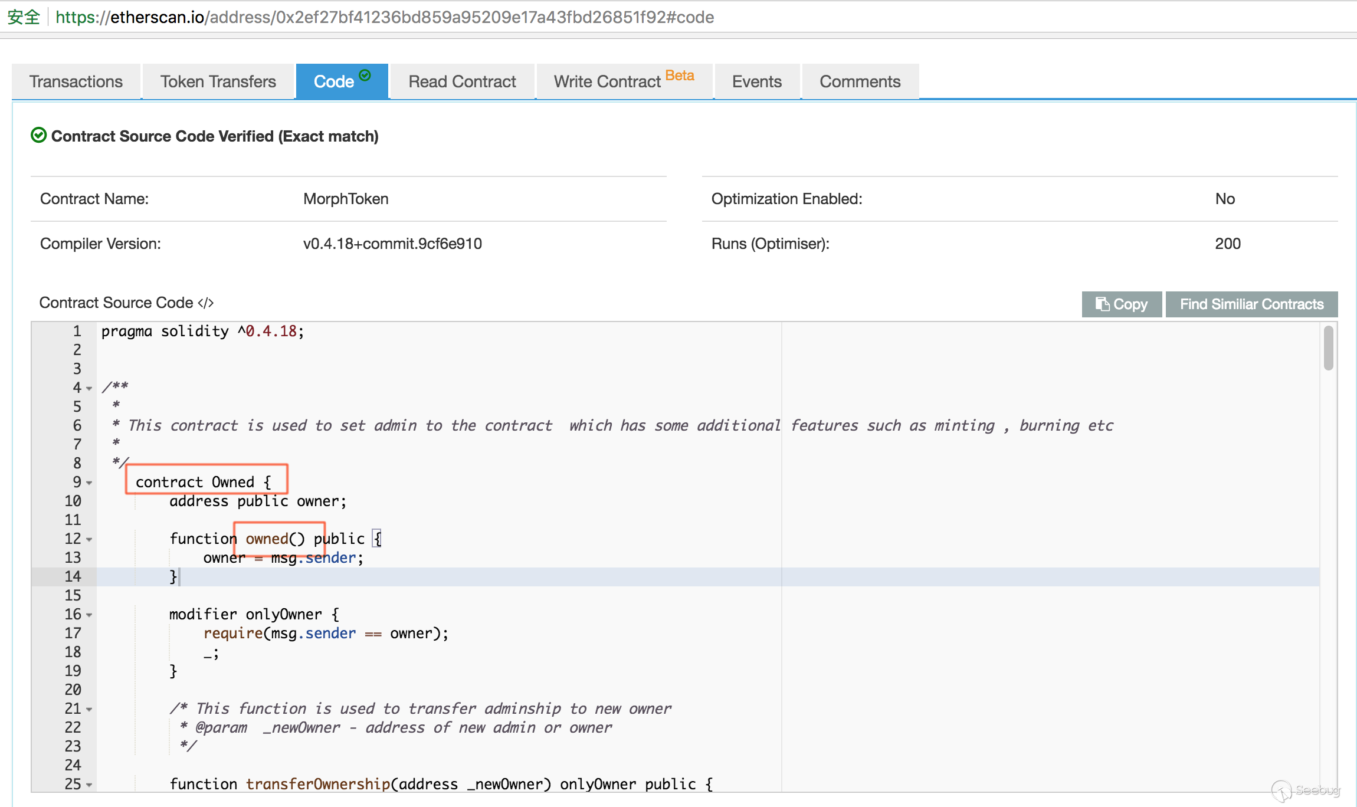
Task: Fold the onlyOwner modifier at line 16
Action: [90, 615]
